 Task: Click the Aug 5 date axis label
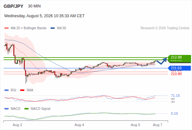click(135, 125)
